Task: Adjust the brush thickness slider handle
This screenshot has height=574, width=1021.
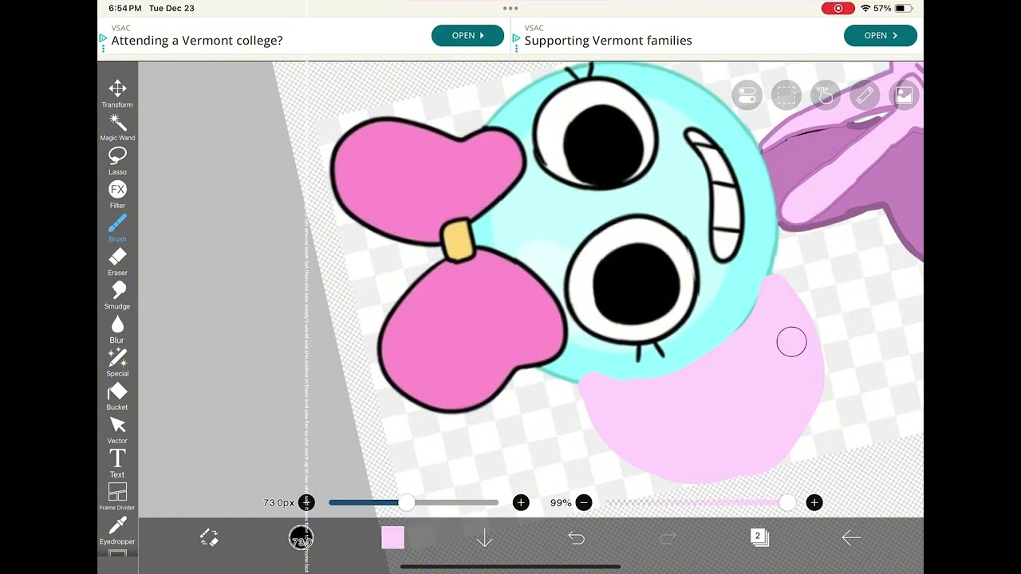Action: pos(407,502)
